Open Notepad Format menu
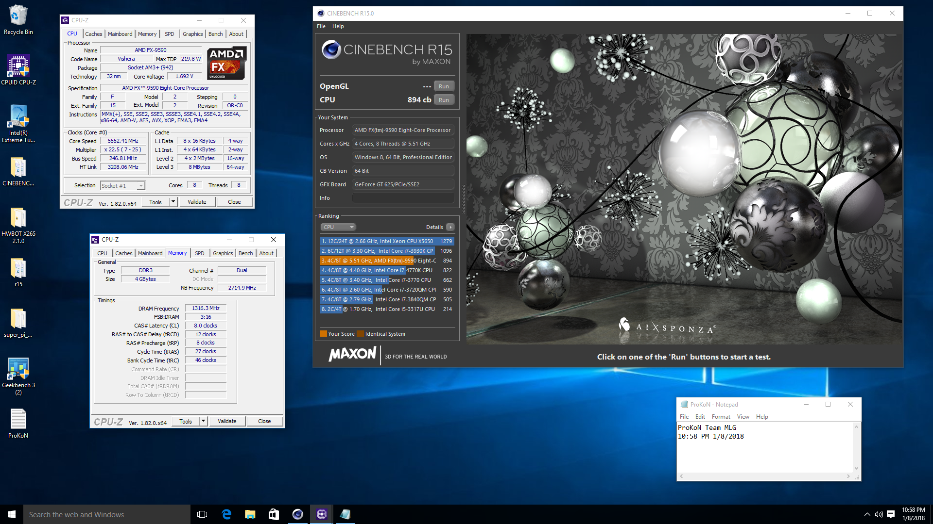The height and width of the screenshot is (524, 933). [x=721, y=417]
